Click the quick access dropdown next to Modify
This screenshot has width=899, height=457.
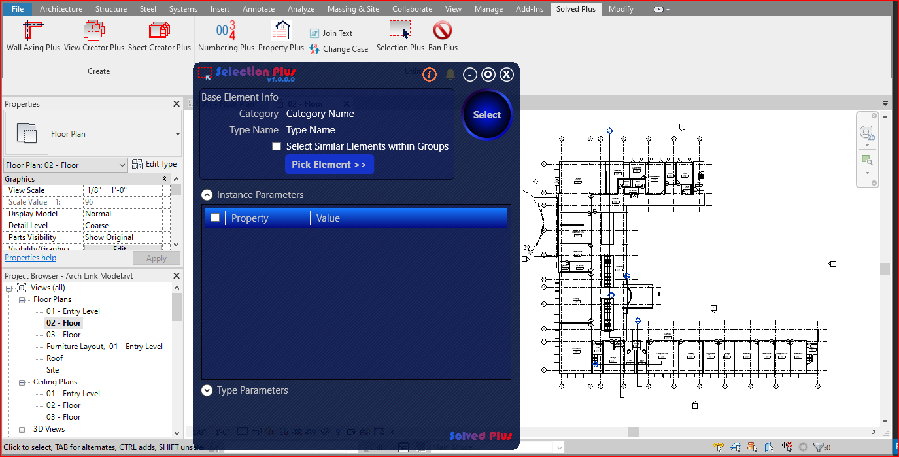click(662, 9)
